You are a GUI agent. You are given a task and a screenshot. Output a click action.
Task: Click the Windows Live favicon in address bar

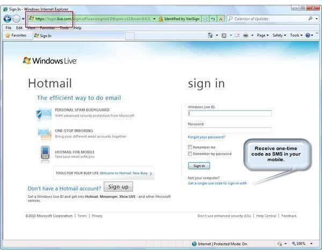[x=32, y=19]
